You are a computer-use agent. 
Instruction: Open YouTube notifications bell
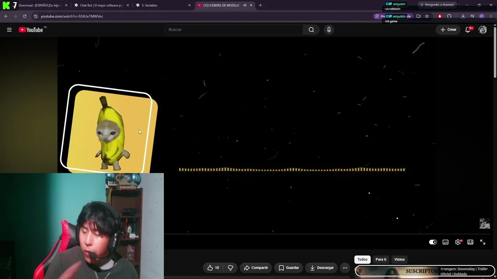[x=468, y=30]
